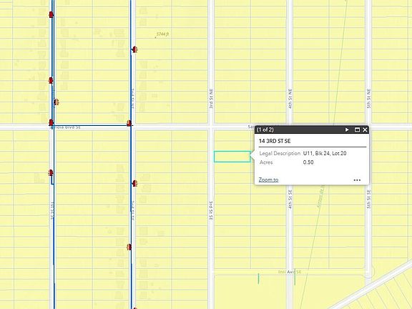Click the 3rd St NE street label
The width and height of the screenshot is (412, 309).
211,99
